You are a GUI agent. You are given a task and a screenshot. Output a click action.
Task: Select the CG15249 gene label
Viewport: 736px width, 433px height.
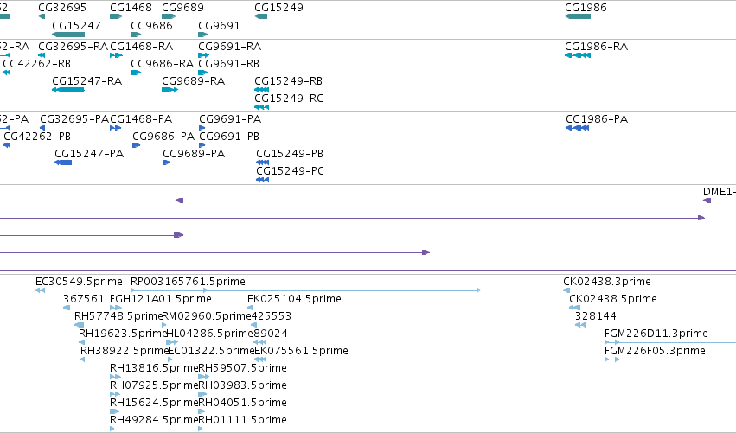click(x=278, y=8)
